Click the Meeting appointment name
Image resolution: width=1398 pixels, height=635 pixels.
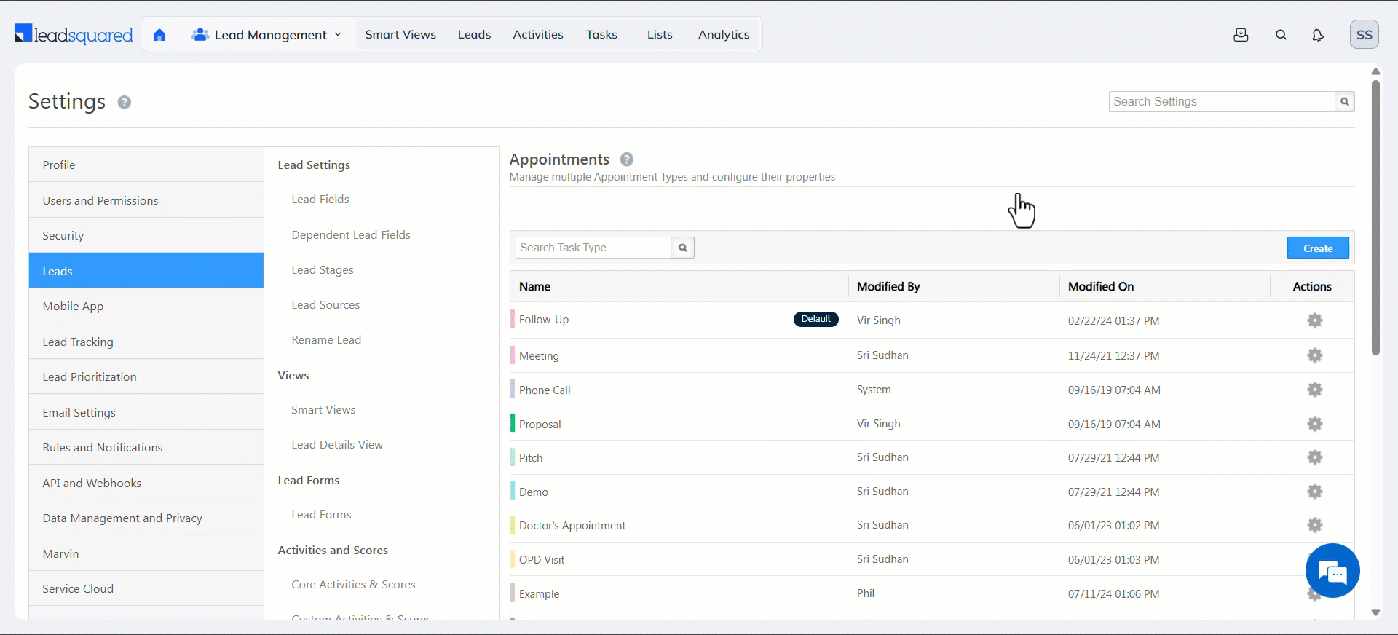pos(539,355)
